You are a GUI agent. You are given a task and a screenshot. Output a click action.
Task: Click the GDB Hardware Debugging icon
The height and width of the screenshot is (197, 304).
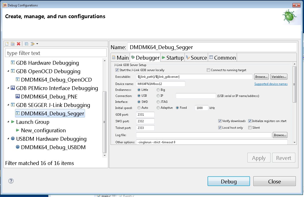(x=13, y=62)
